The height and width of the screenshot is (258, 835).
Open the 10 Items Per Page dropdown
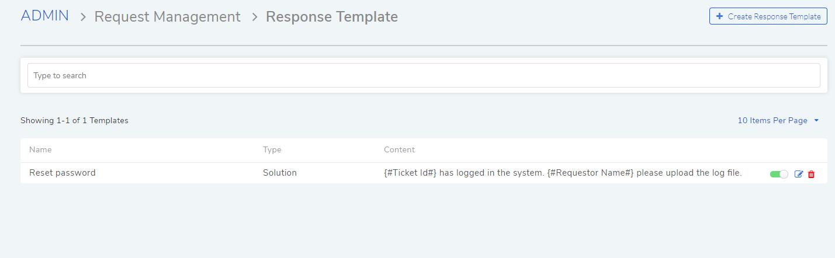pyautogui.click(x=778, y=120)
